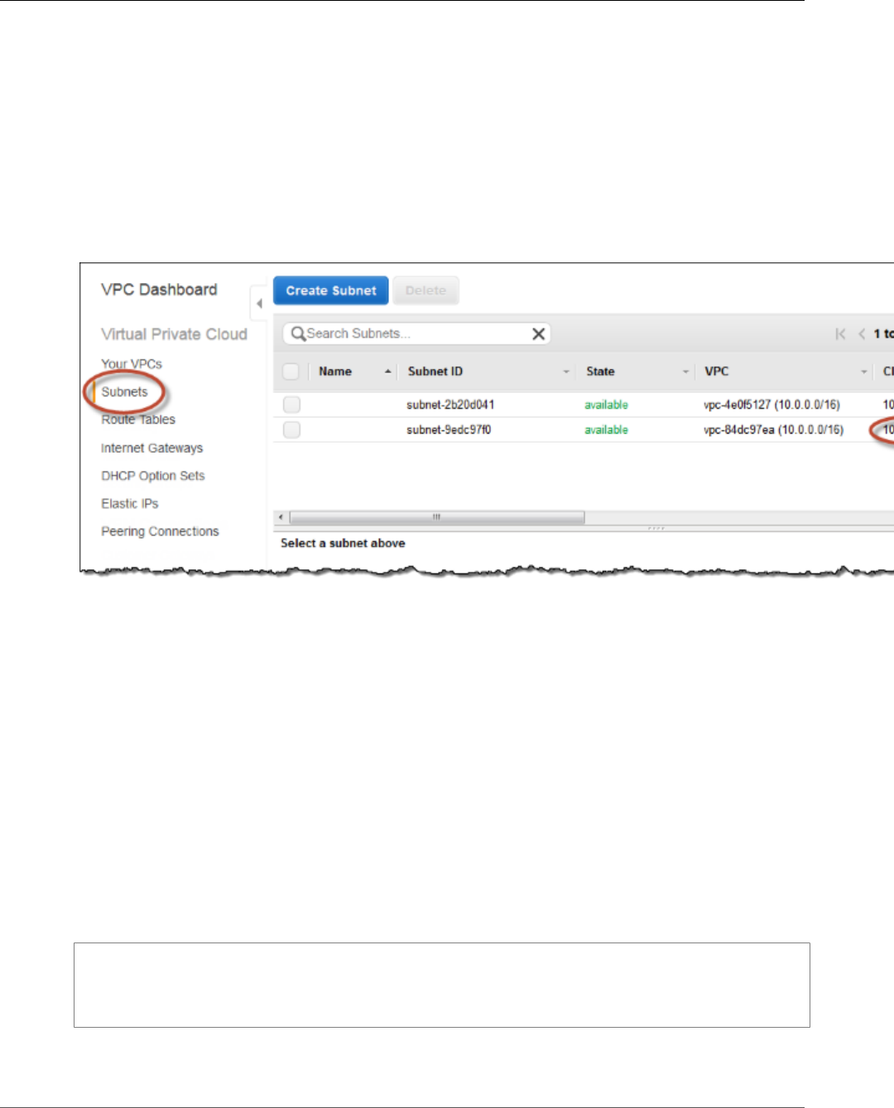Screen dimensions: 894x1108
Task: Click the VPC column header
Action: pos(717,372)
